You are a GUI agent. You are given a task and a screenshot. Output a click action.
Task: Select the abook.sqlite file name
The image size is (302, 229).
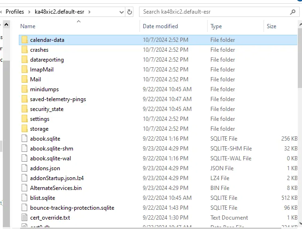click(45, 139)
